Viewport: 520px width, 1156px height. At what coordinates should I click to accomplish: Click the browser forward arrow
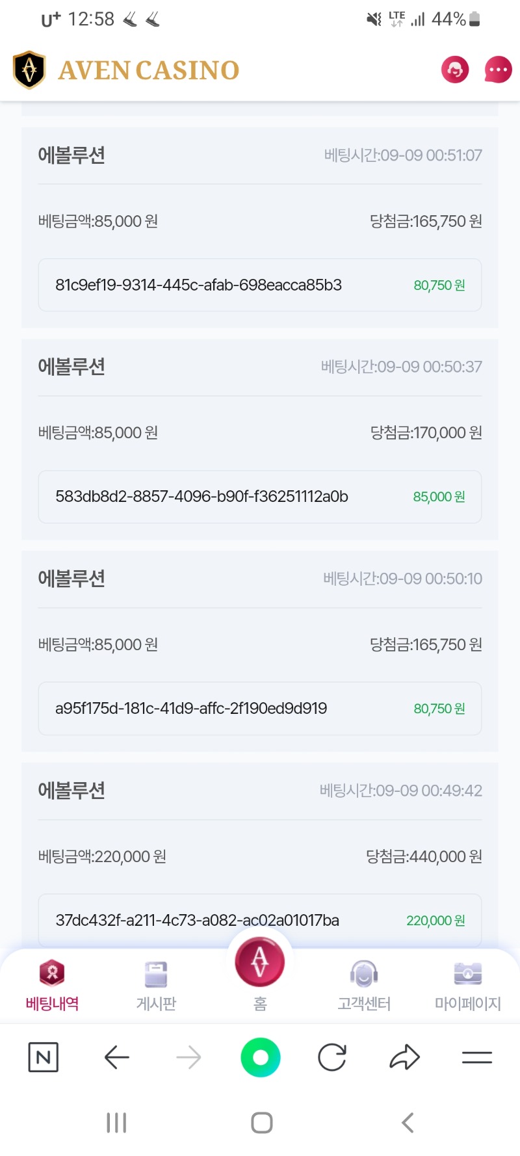coord(188,1057)
